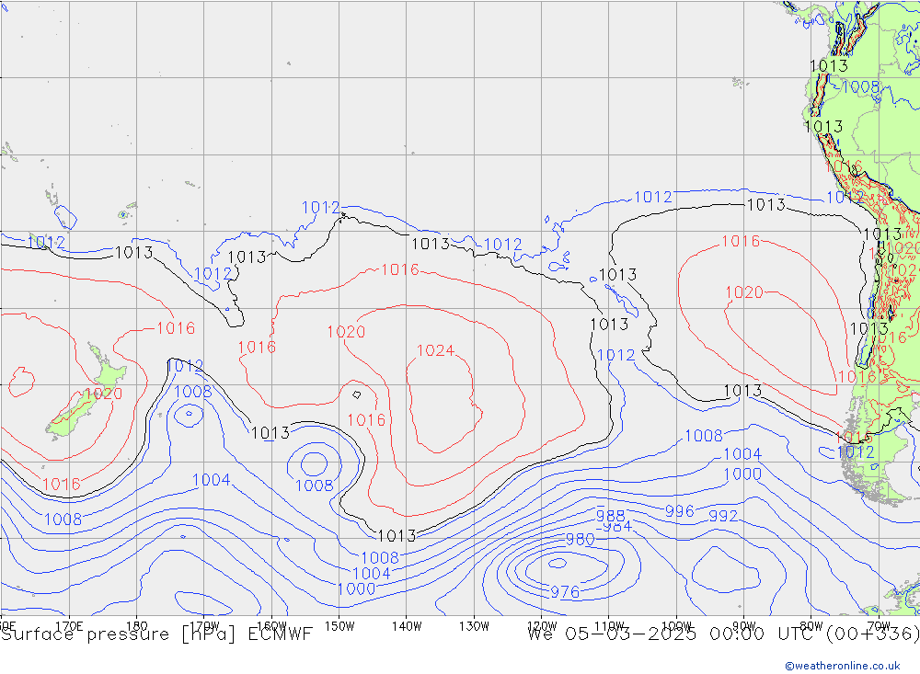920x674 pixels.
Task: Click the 180 longitude axis label
Action: coord(137,626)
